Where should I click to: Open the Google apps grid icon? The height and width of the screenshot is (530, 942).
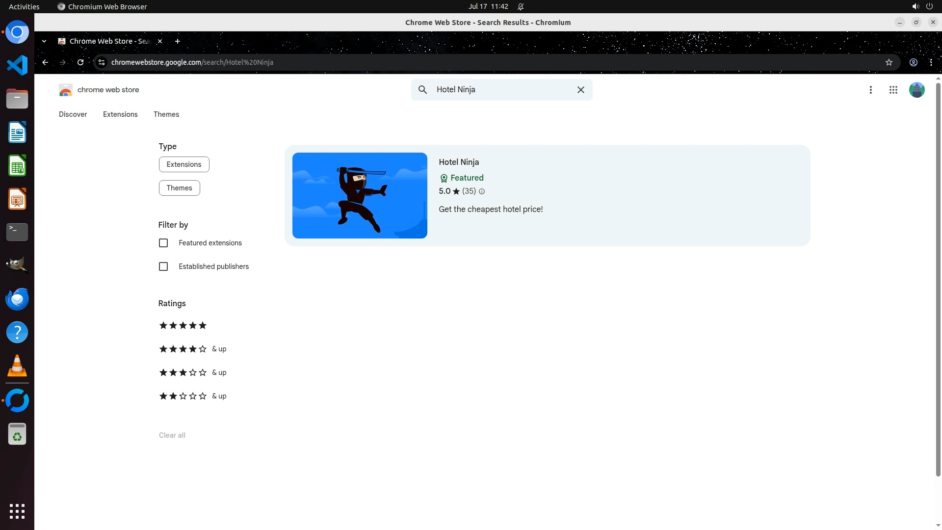893,90
